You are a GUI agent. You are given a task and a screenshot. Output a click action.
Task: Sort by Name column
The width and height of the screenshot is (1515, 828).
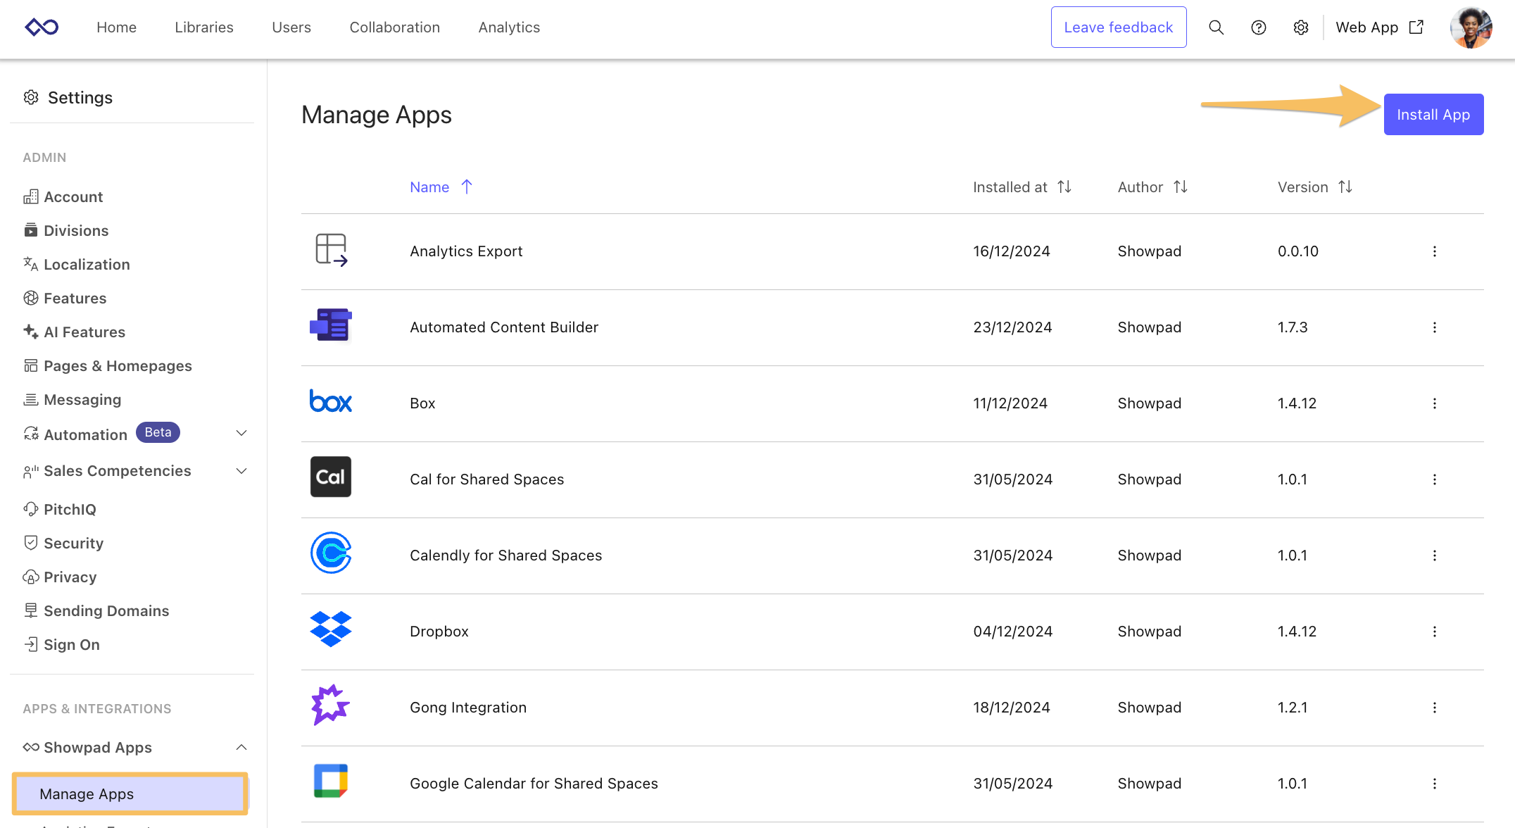(441, 187)
